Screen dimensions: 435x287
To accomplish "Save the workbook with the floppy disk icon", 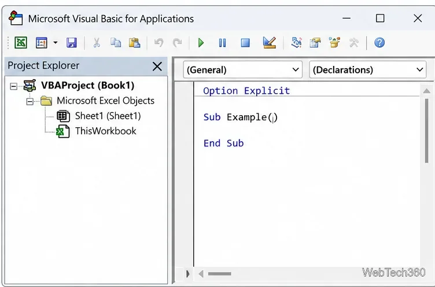I will coord(72,43).
